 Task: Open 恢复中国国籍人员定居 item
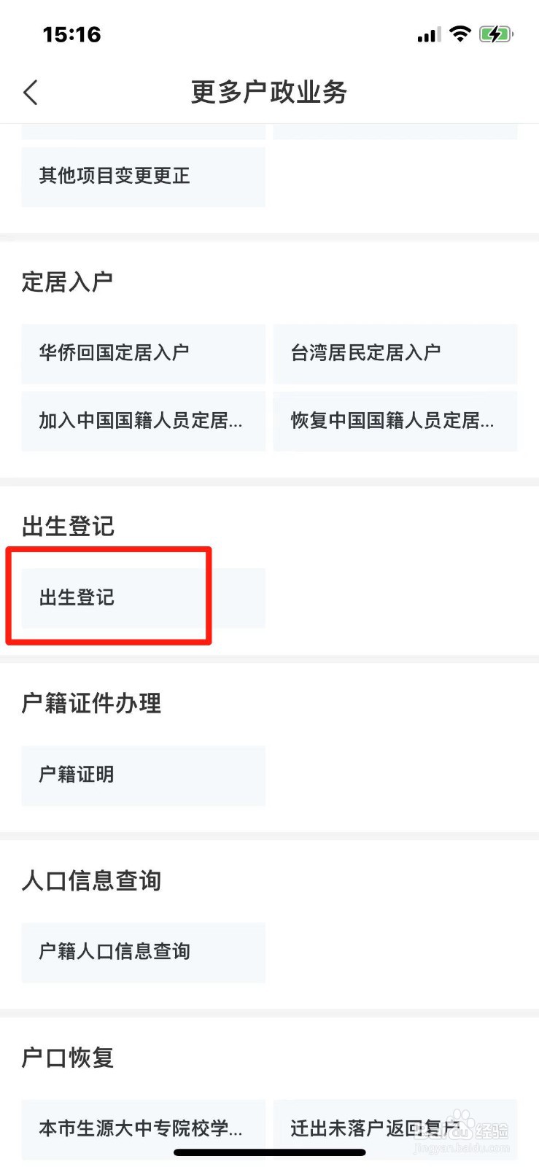[395, 421]
